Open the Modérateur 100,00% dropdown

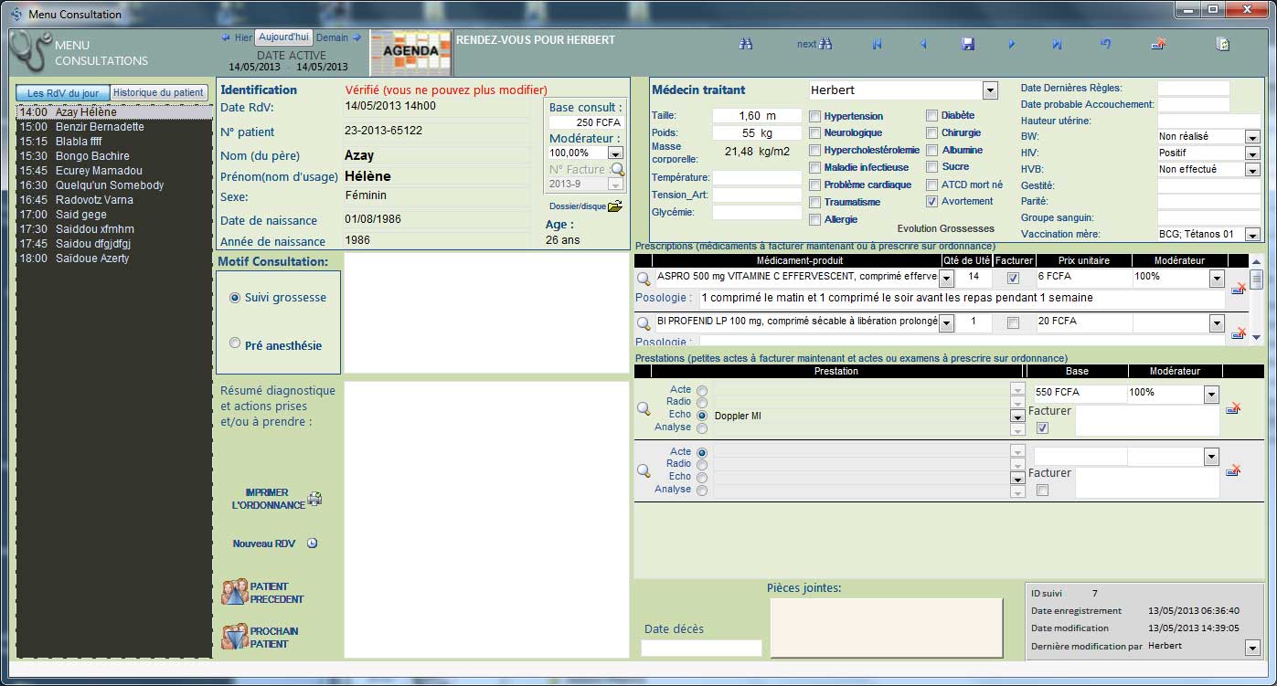coord(615,153)
